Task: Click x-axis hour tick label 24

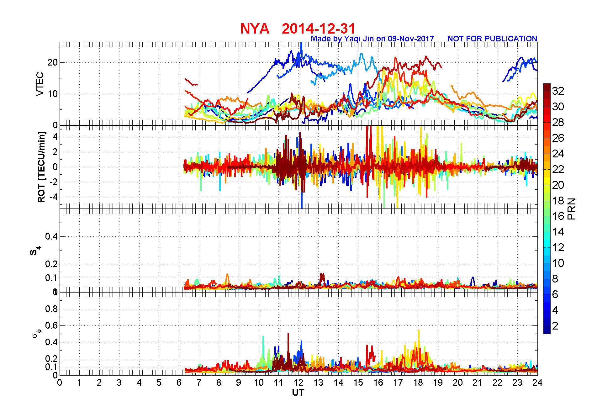Action: coord(537,383)
